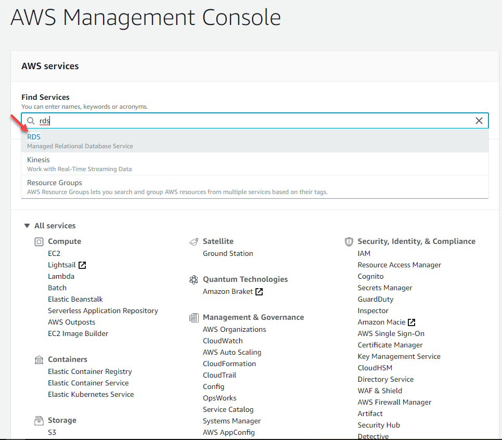Open Amazon Braket via its external link icon

point(260,291)
